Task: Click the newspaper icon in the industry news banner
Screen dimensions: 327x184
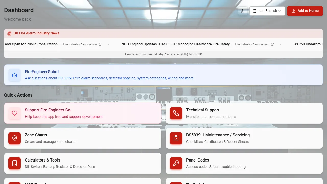Action: pyautogui.click(x=9, y=33)
